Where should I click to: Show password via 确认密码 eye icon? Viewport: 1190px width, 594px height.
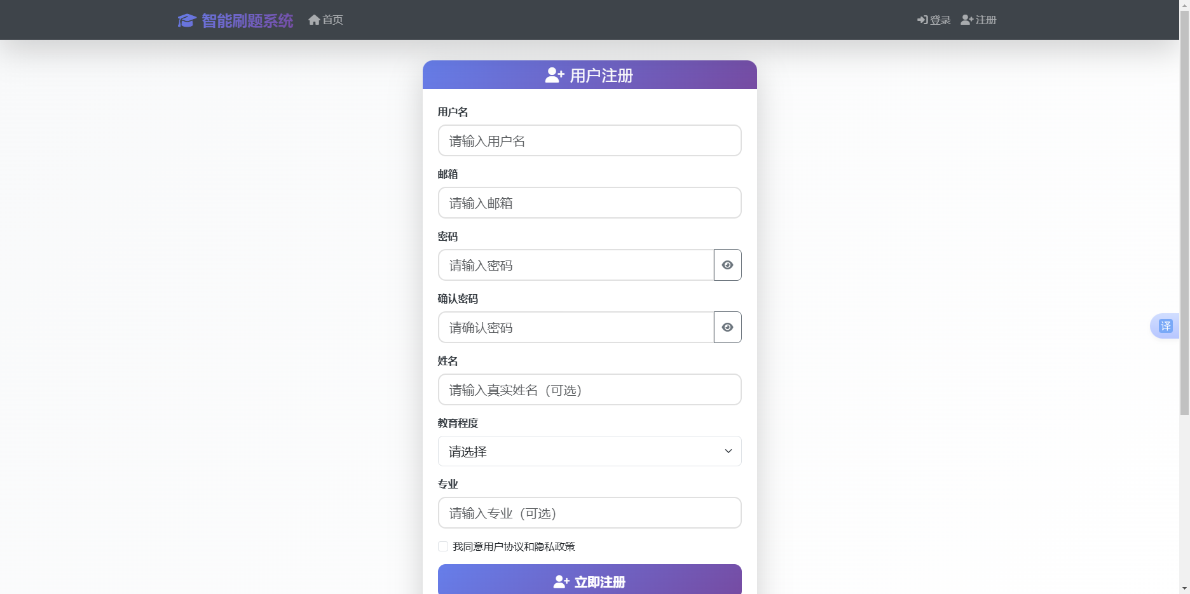tap(727, 327)
